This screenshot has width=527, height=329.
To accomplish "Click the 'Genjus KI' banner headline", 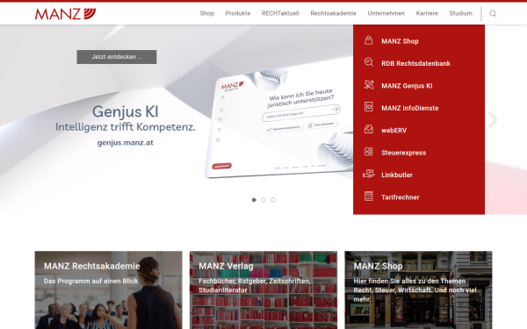I will pos(126,111).
